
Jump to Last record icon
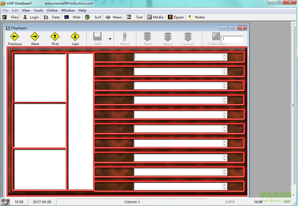[x=75, y=37]
